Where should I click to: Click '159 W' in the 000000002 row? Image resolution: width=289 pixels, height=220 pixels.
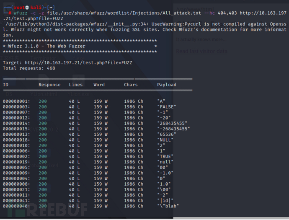click(x=101, y=156)
